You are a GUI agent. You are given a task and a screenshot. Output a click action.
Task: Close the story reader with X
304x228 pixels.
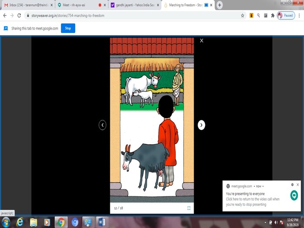pos(202,40)
